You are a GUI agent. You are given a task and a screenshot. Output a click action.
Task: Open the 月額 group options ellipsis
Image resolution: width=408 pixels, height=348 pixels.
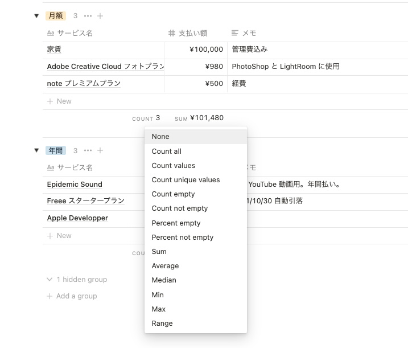(x=88, y=16)
